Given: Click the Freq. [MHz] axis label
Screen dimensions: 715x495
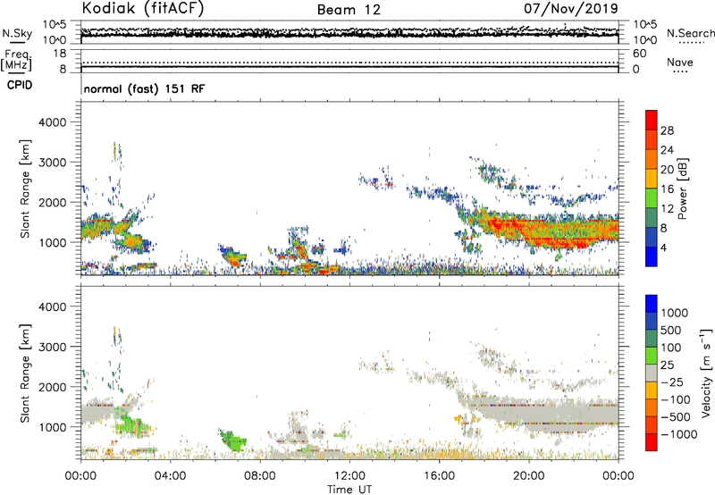Looking at the screenshot, I should click(16, 61).
